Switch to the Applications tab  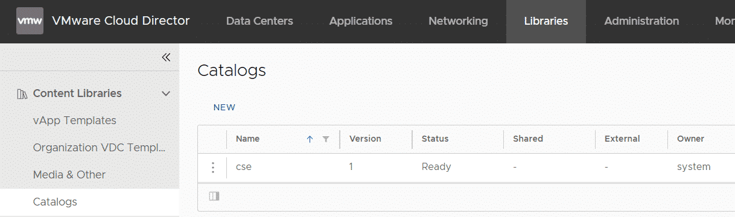(x=361, y=21)
